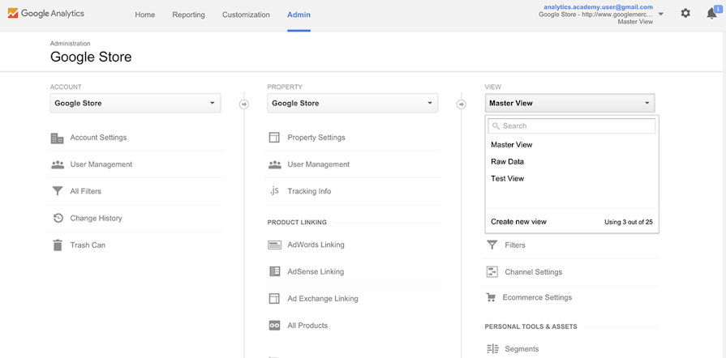Click the Change History clock icon
Screen dimensions: 726x358
click(57, 218)
